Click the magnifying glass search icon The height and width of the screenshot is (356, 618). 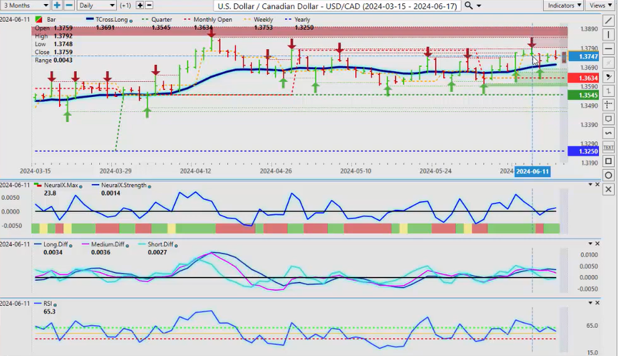[469, 5]
